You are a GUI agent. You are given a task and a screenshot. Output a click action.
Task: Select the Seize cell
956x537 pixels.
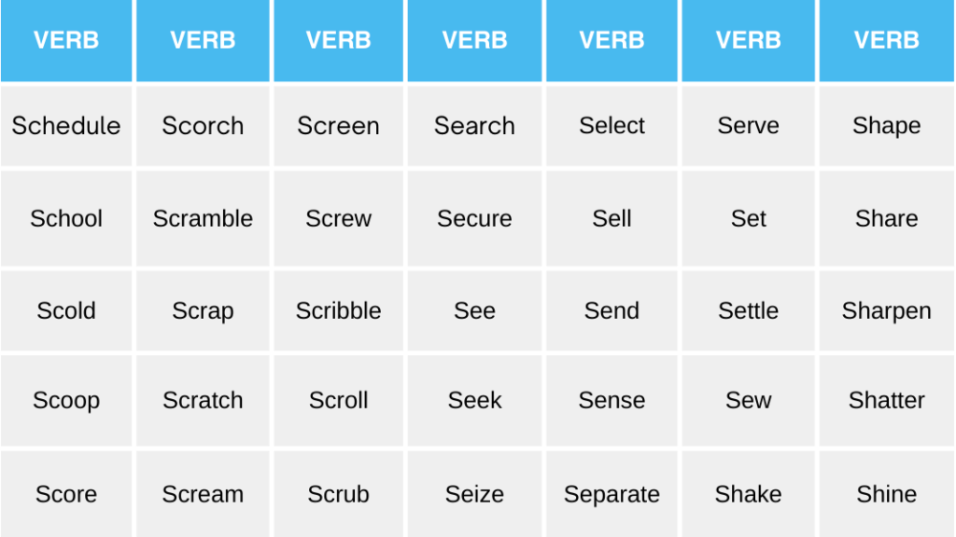click(x=474, y=494)
